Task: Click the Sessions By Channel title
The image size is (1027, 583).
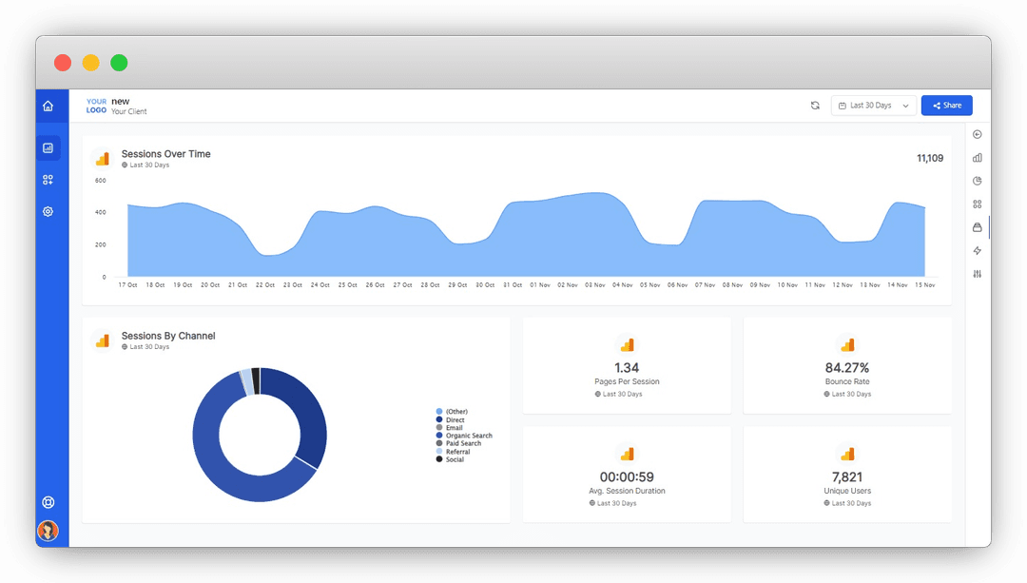Action: coord(168,336)
